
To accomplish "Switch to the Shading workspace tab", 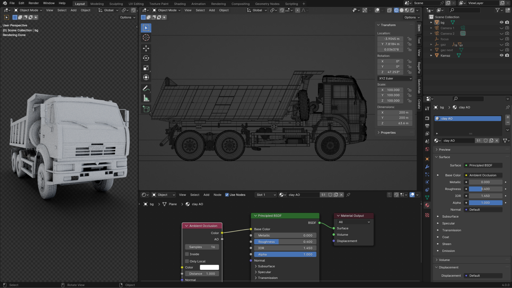I will [180, 4].
